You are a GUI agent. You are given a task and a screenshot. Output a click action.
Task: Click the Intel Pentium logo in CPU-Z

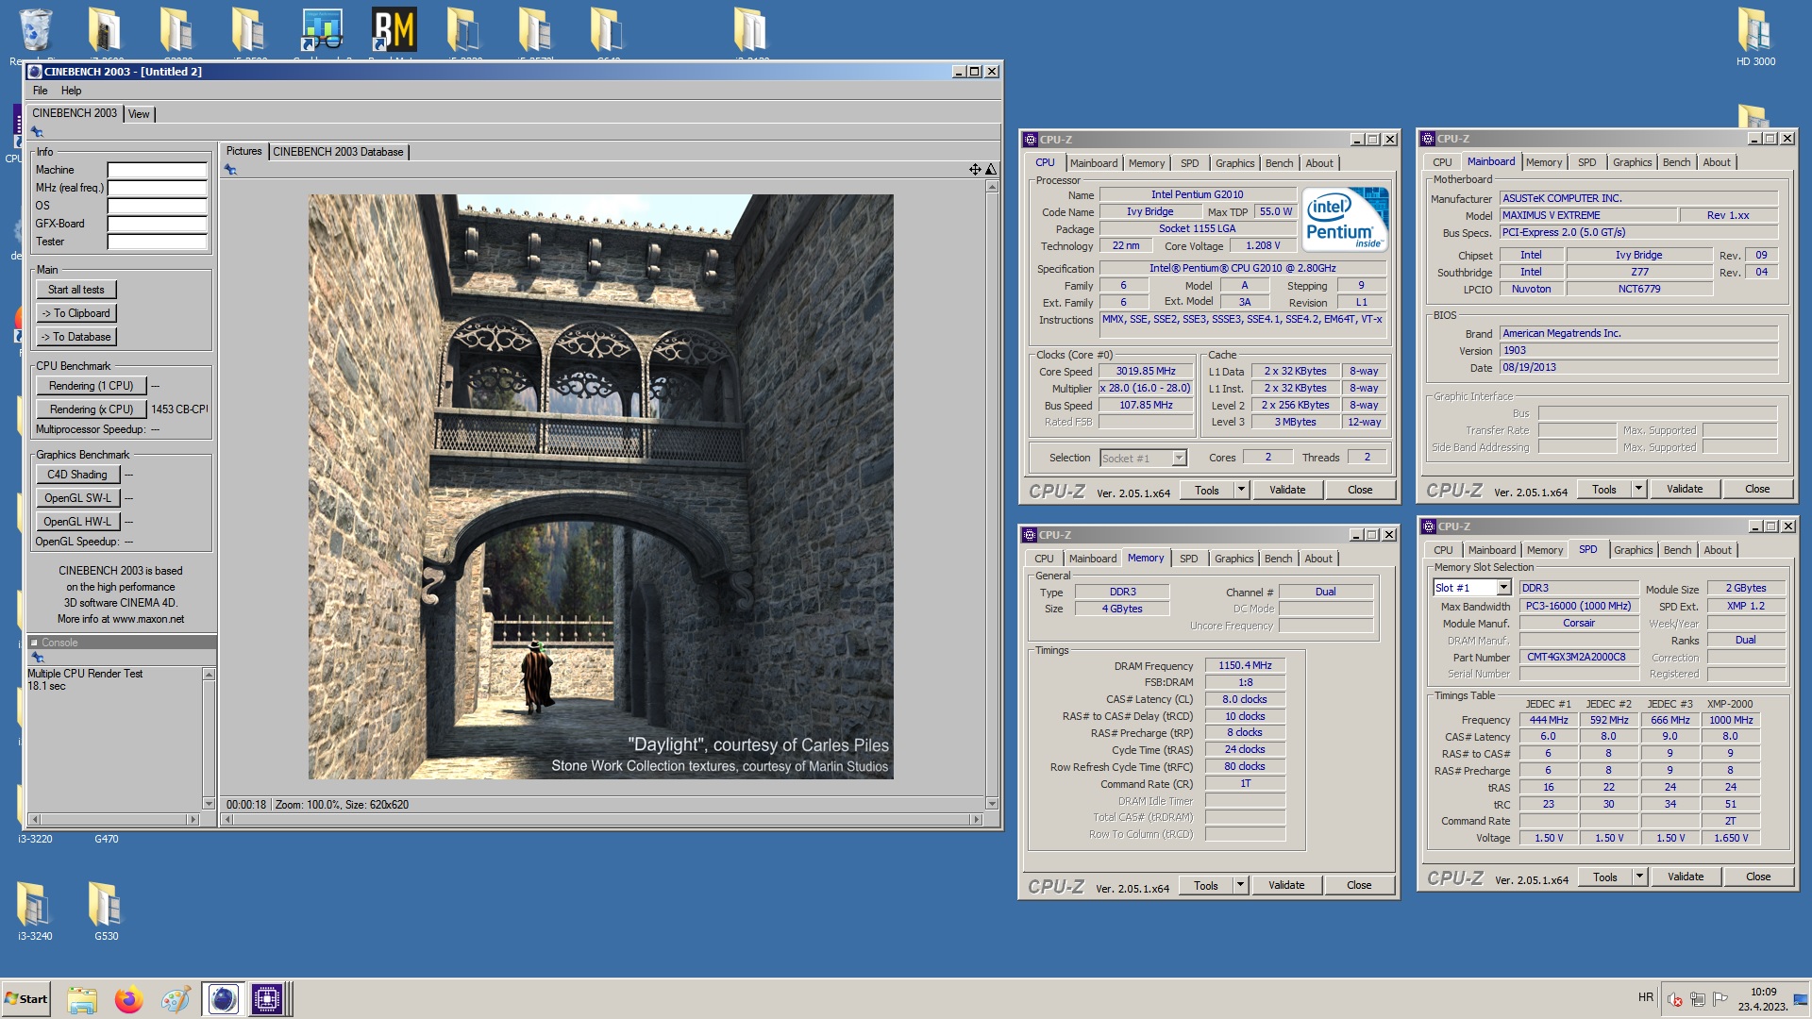pyautogui.click(x=1345, y=219)
